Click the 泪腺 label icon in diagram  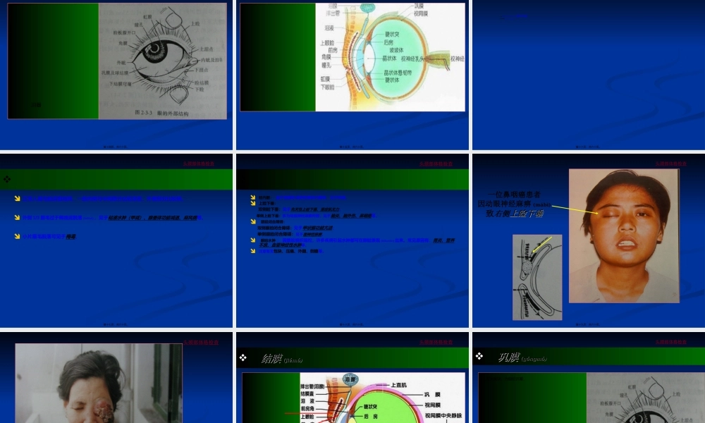pyautogui.click(x=348, y=381)
